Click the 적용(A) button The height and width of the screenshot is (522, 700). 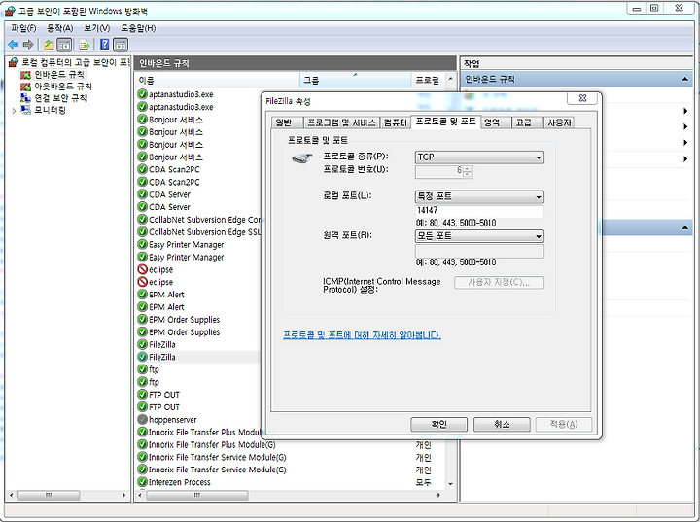click(x=564, y=424)
